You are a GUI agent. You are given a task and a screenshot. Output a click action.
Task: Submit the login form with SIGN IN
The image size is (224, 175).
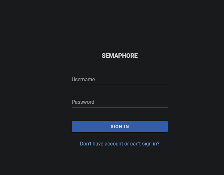pos(119,127)
